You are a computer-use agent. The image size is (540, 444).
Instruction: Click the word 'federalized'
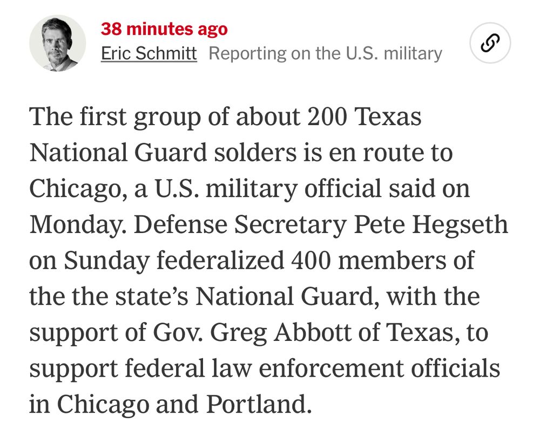pyautogui.click(x=220, y=260)
